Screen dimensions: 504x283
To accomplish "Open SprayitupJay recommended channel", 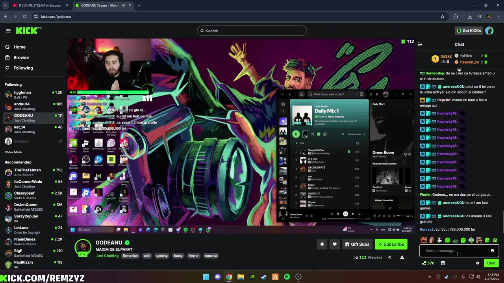I will 33,218.
